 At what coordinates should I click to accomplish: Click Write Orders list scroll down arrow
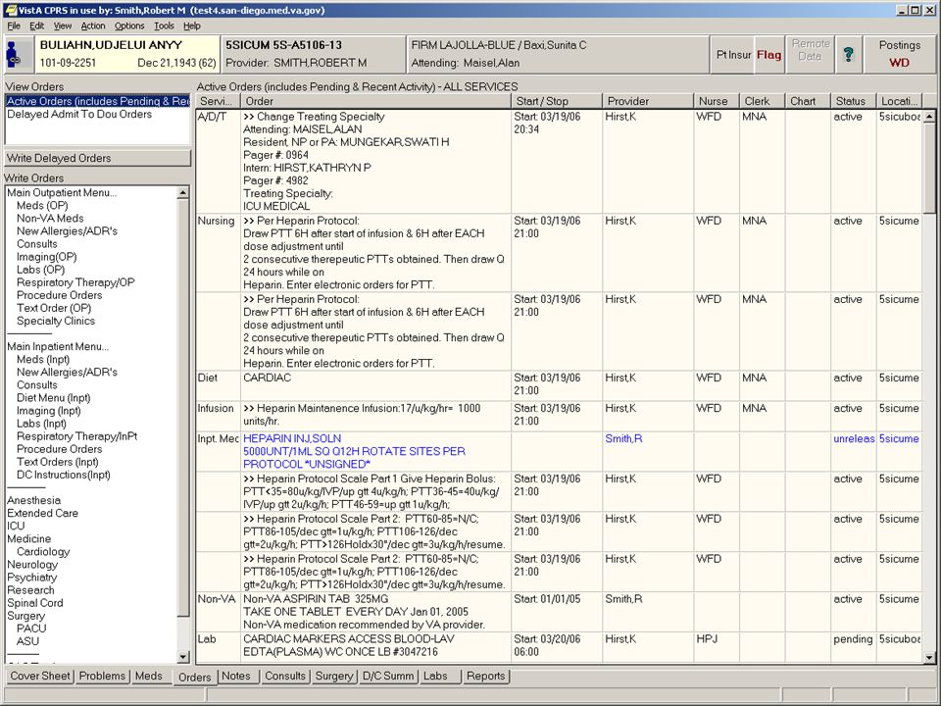click(x=183, y=656)
